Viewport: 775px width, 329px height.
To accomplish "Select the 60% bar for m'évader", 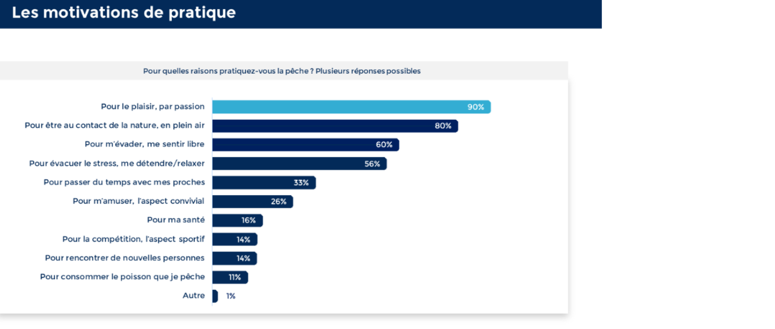I will [x=305, y=145].
